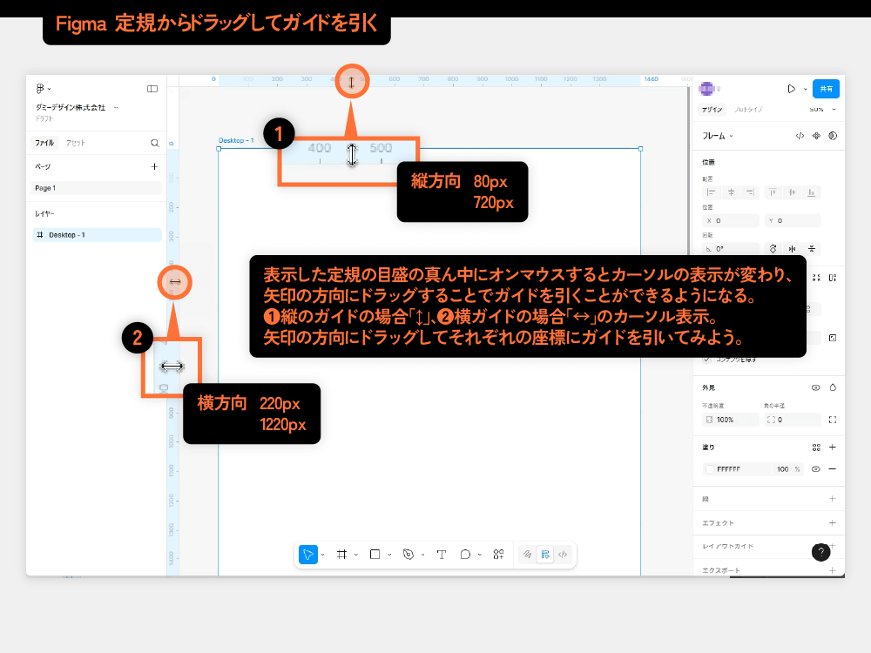Align horizontal centers icon
The image size is (871, 653).
click(x=731, y=192)
